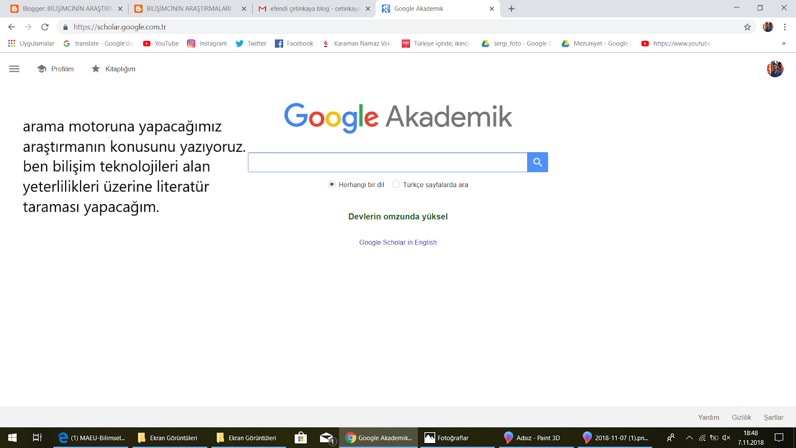Open Task View on the taskbar

tap(37, 438)
